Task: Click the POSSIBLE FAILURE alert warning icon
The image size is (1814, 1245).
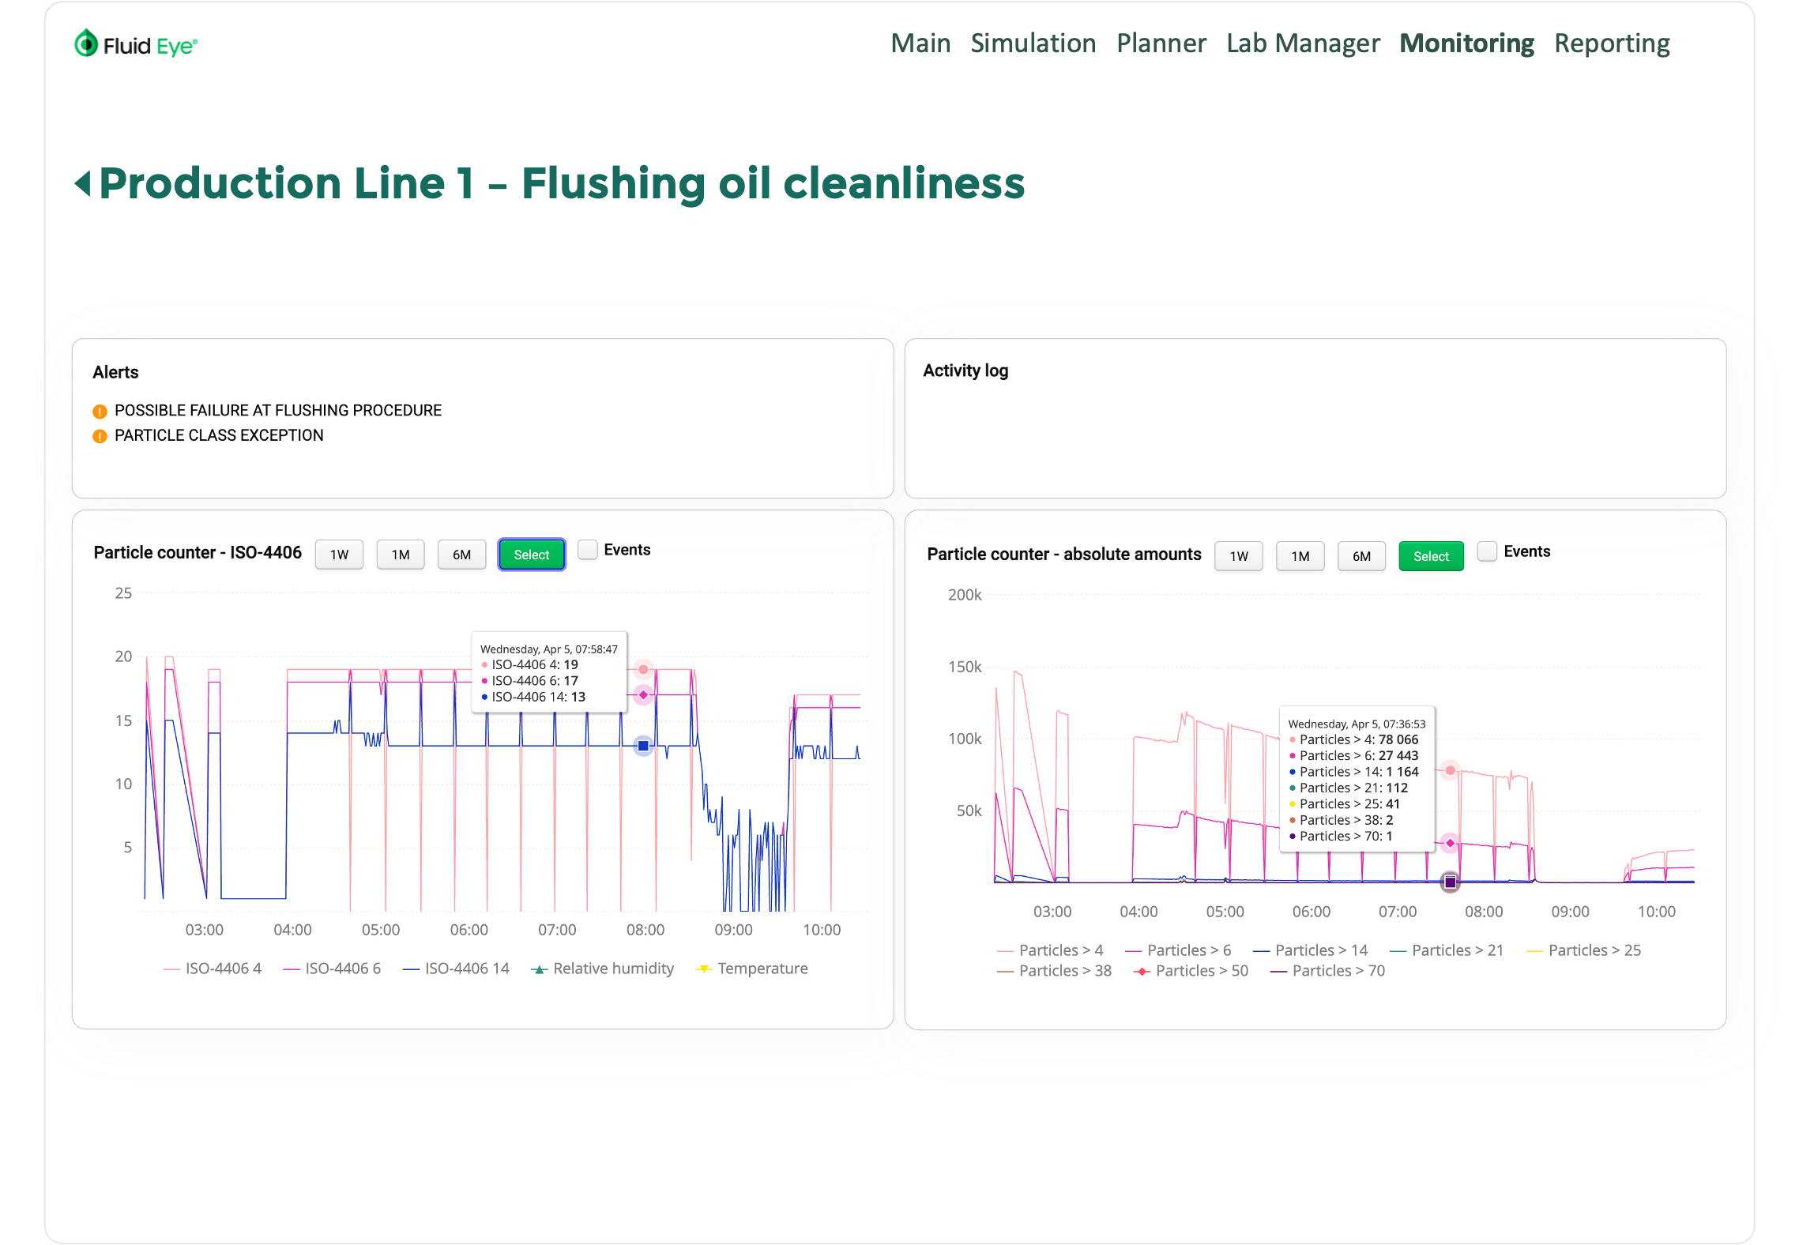Action: tap(100, 411)
